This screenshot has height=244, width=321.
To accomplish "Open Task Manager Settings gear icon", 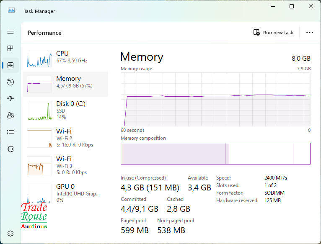I will pyautogui.click(x=11, y=234).
